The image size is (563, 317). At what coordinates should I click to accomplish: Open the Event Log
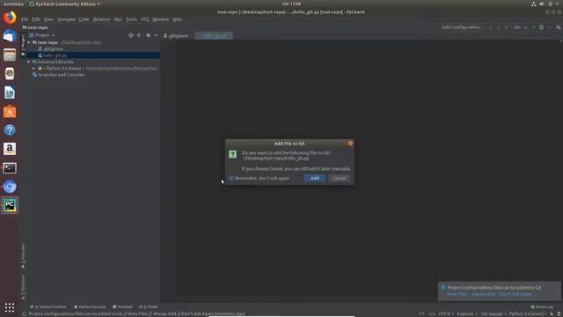[542, 307]
